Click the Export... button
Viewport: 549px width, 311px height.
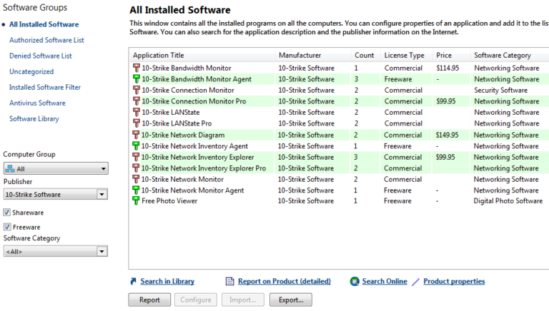(x=291, y=300)
